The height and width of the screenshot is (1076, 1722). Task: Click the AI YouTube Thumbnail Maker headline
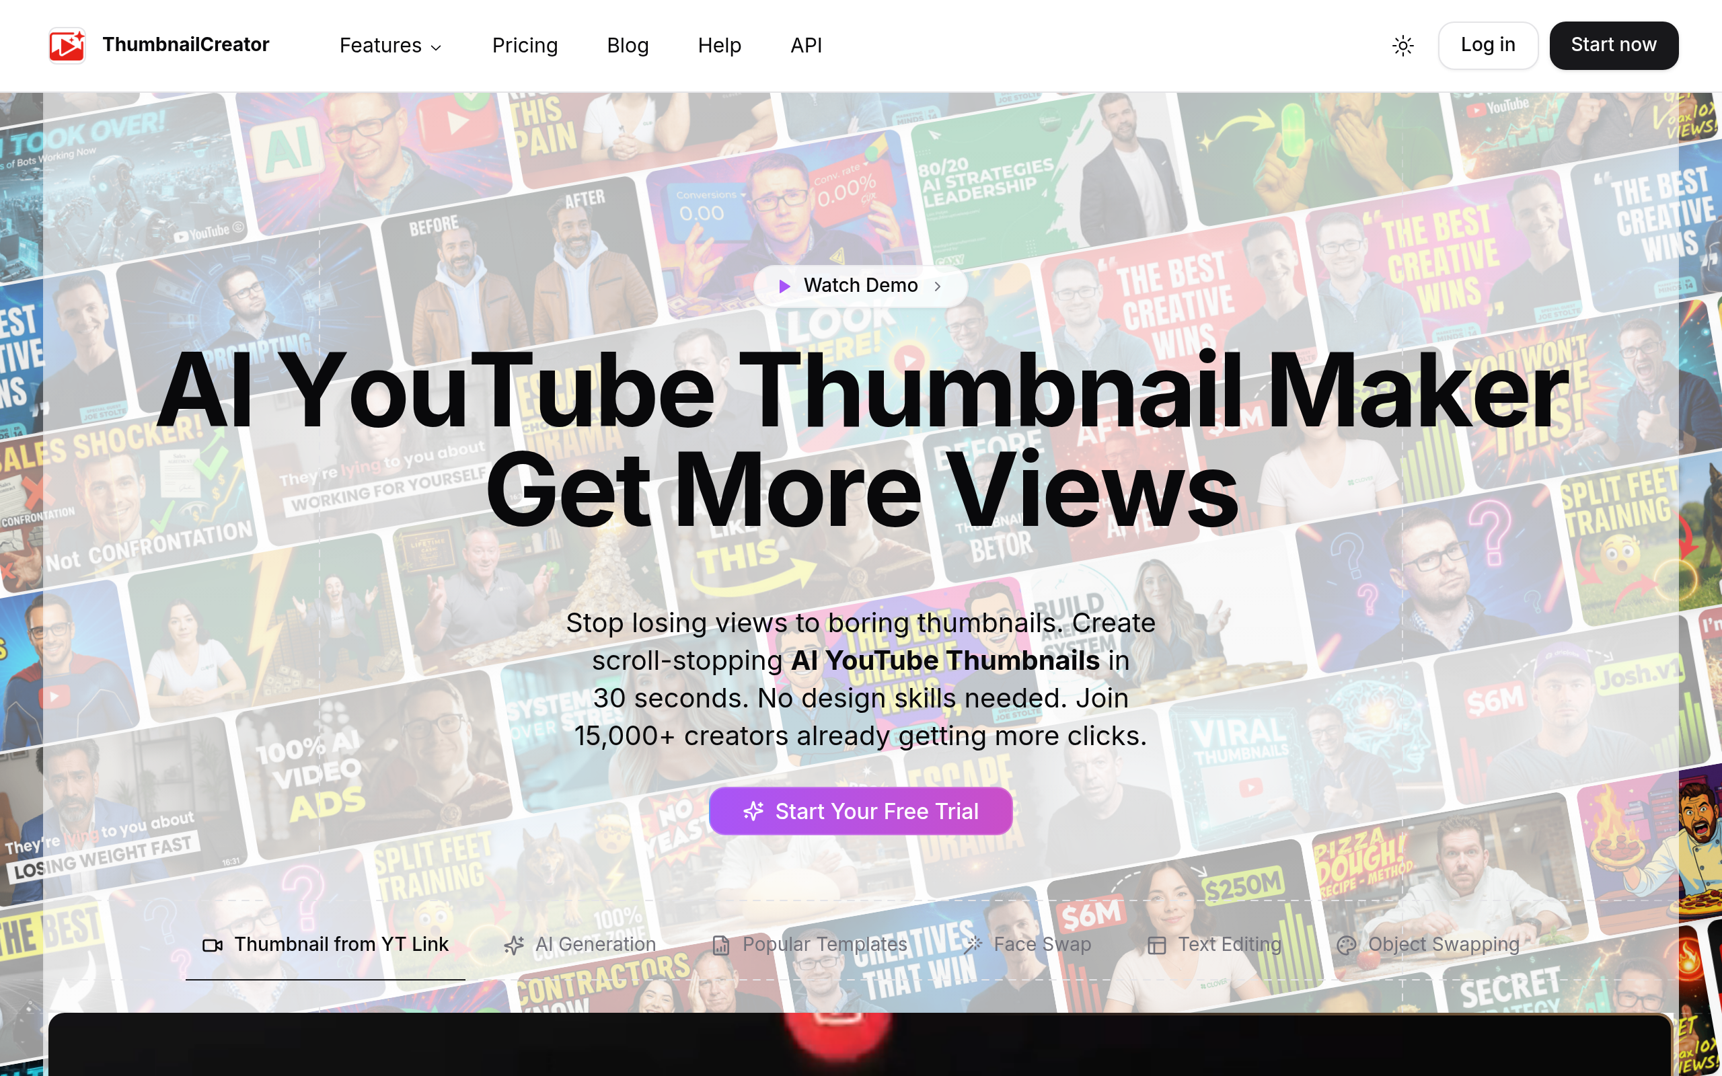click(862, 390)
